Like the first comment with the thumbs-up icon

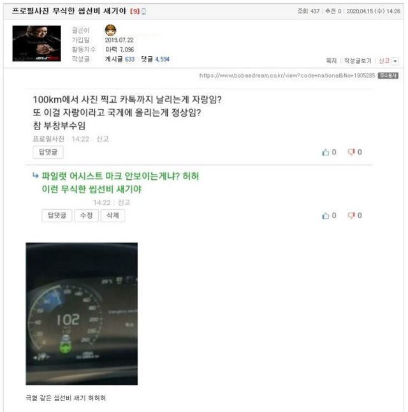coord(326,152)
